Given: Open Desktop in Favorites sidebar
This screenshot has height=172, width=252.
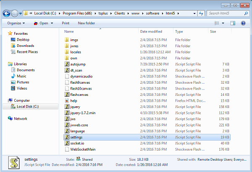Looking at the screenshot, I should [23, 39].
